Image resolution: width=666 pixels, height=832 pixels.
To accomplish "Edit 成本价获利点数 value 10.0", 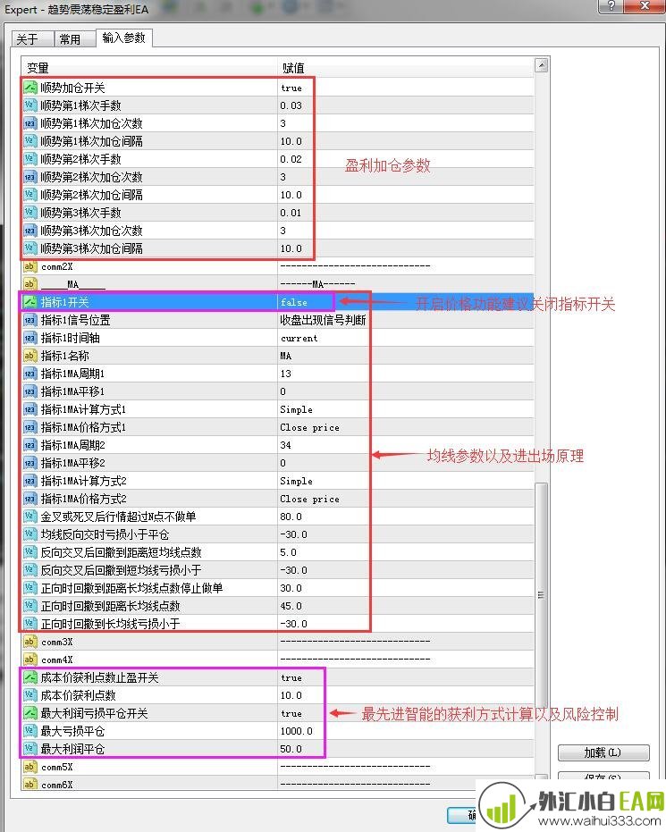I will pos(291,695).
